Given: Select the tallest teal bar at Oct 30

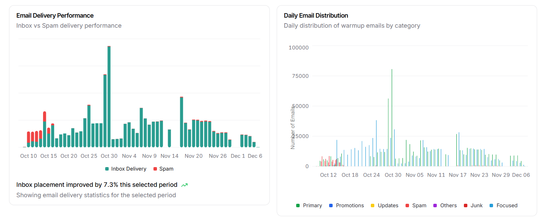Looking at the screenshot, I should pos(109,97).
